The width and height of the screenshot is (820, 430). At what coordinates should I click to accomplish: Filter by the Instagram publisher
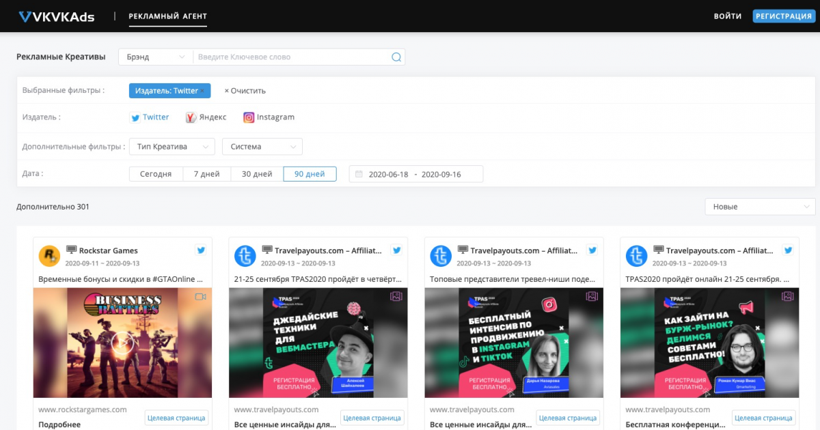click(x=269, y=117)
